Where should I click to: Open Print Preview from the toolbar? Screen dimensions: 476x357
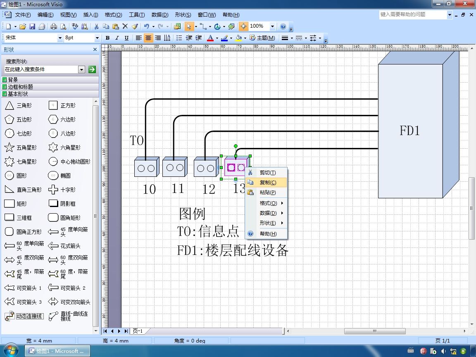click(x=63, y=27)
